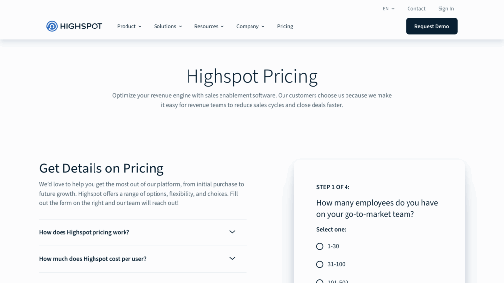
Task: Open the EN language dropdown
Action: click(x=388, y=8)
